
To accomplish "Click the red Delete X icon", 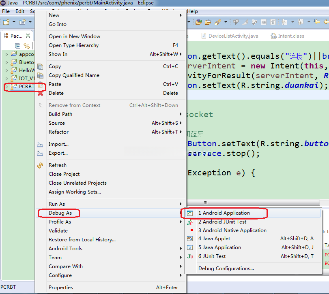I will pos(40,93).
